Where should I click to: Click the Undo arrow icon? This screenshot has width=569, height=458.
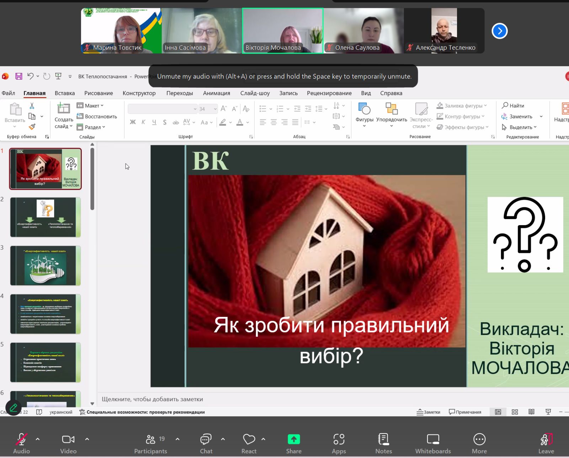point(31,76)
